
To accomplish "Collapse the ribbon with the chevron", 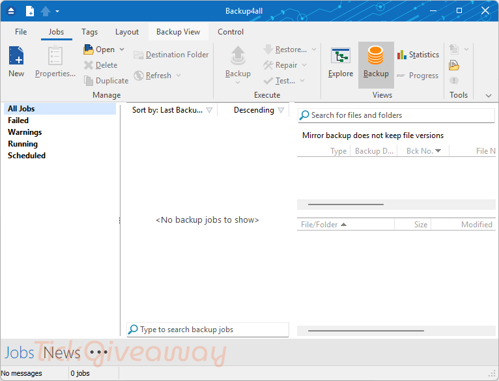I will [489, 96].
